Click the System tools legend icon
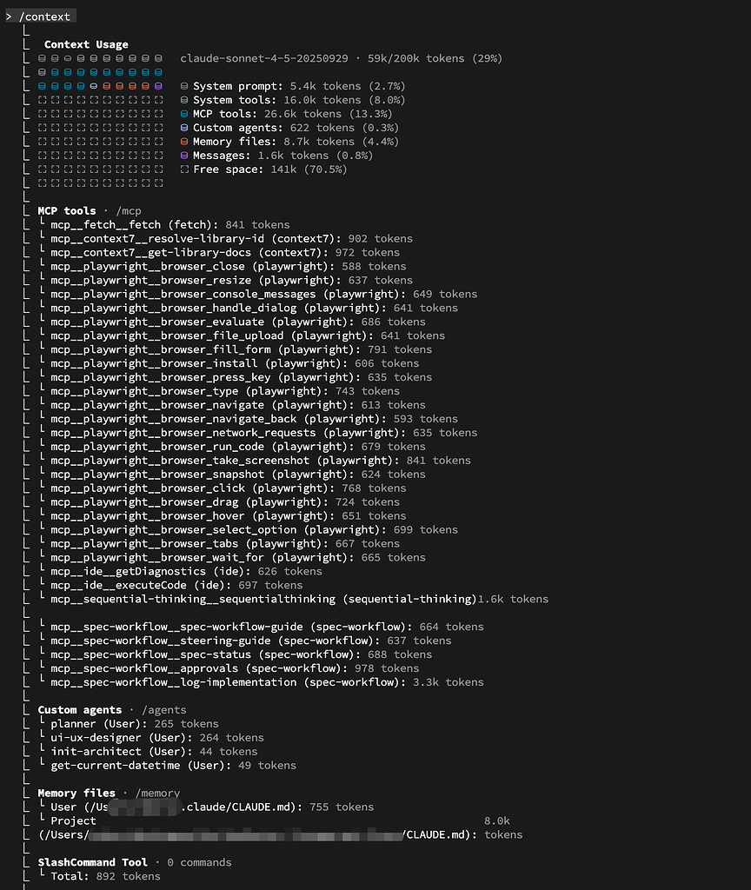The image size is (751, 890). [x=184, y=100]
